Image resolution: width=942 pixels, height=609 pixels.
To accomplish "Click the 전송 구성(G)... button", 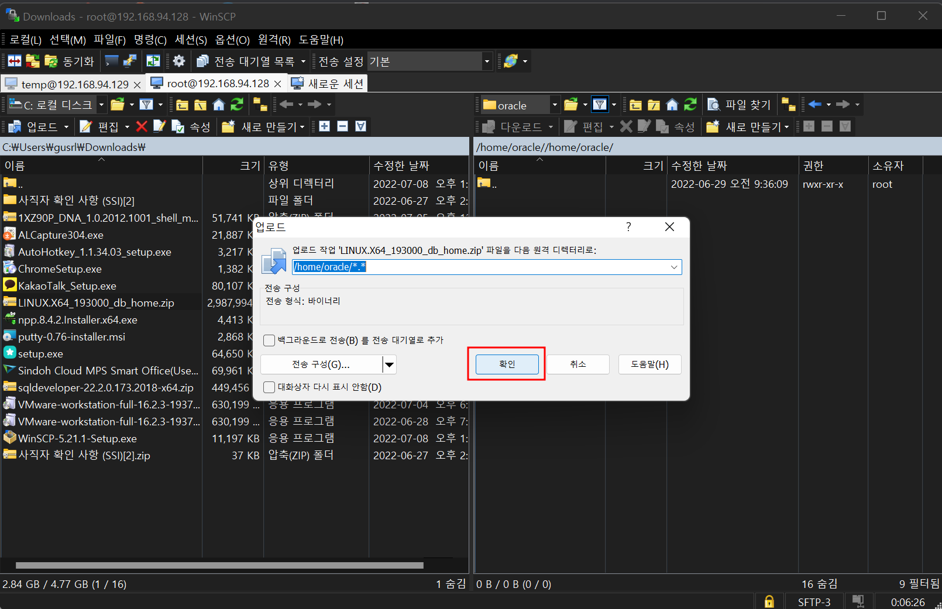I will 321,364.
